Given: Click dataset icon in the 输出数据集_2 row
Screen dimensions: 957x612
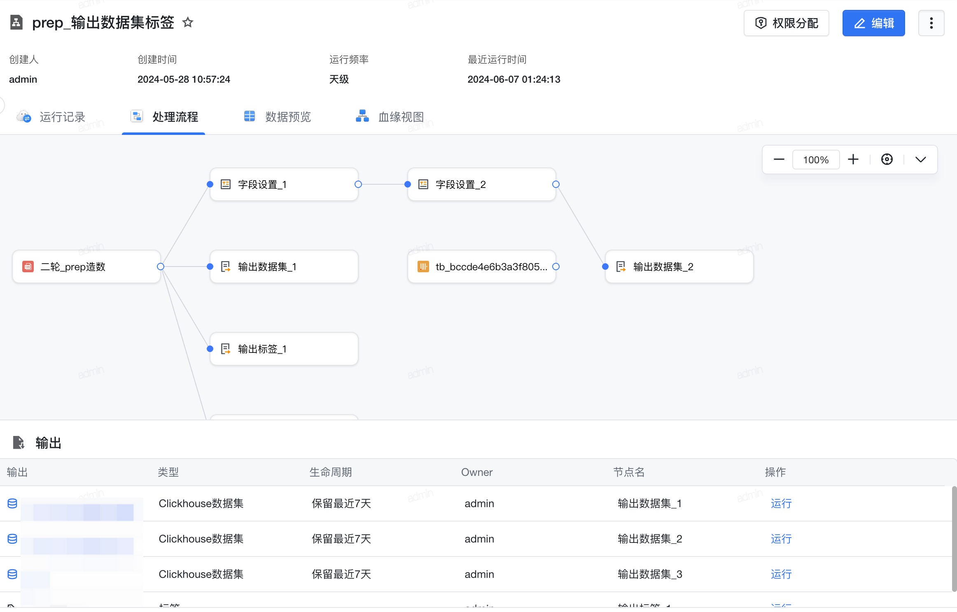Looking at the screenshot, I should pyautogui.click(x=12, y=539).
